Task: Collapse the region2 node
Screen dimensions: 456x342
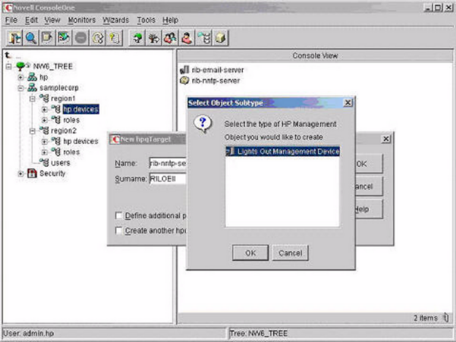Action: pyautogui.click(x=32, y=131)
